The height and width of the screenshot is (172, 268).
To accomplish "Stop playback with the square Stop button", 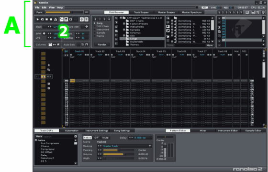I will (47, 20).
